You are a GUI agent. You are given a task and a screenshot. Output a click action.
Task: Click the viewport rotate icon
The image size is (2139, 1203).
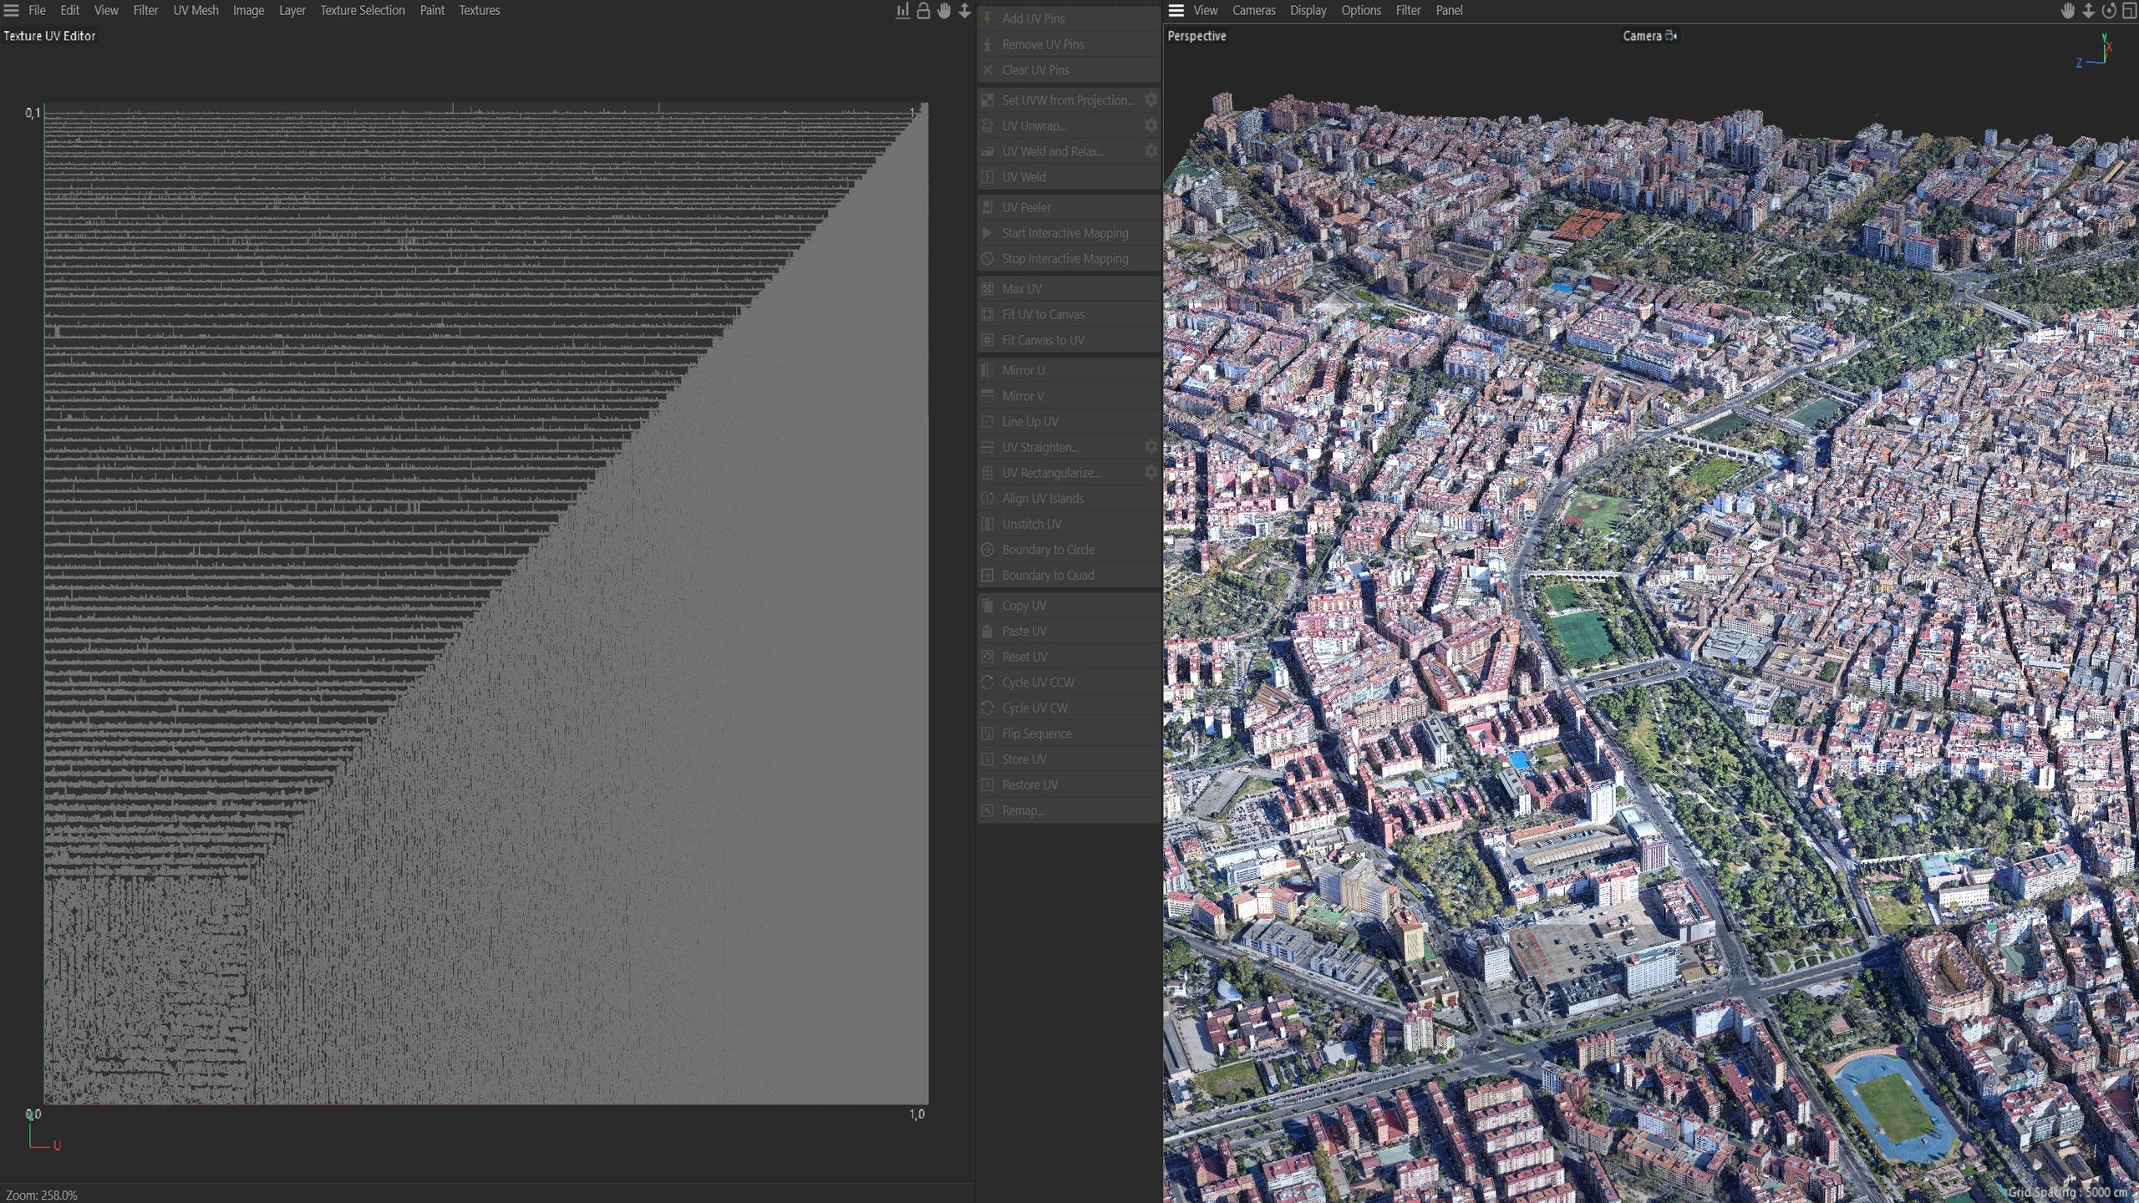[2109, 10]
